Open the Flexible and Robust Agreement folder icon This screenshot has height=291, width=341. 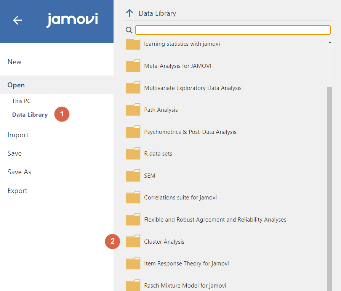(133, 219)
